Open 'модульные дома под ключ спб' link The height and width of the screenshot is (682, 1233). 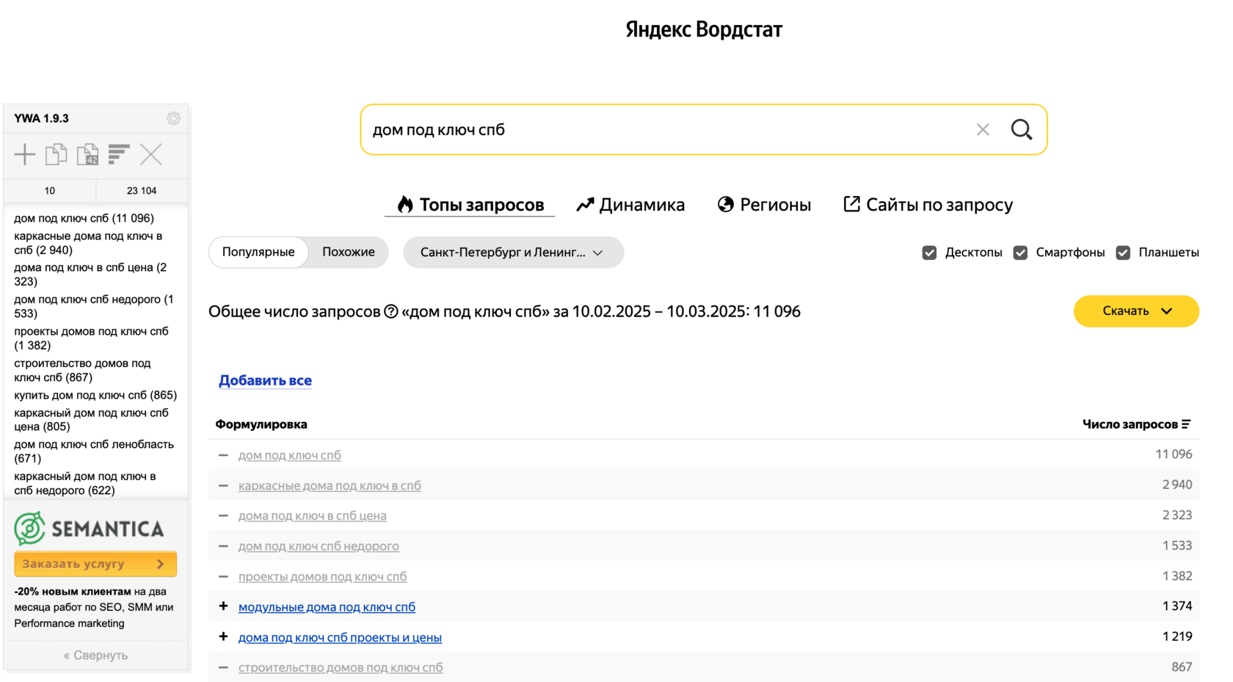[327, 607]
